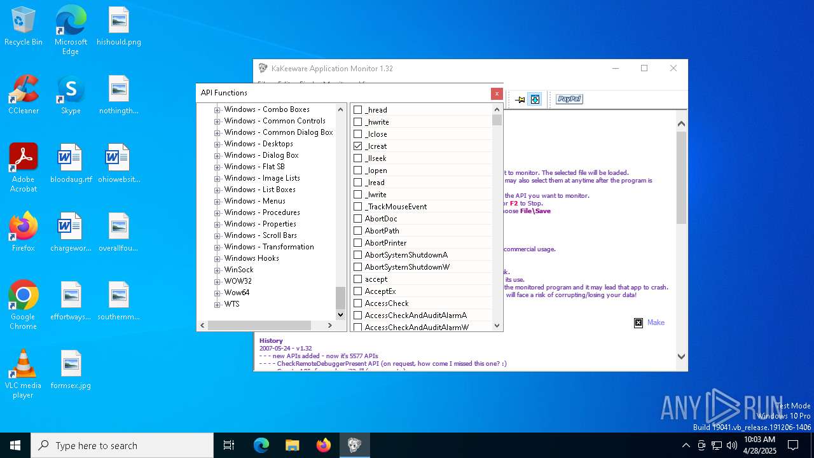Viewport: 814px width, 458px height.
Task: Expand Windows - Dialog Box tree node
Action: (217, 155)
